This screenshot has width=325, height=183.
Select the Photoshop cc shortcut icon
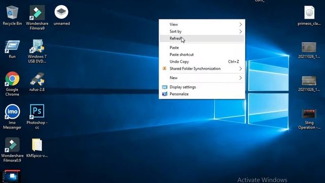pos(37,111)
